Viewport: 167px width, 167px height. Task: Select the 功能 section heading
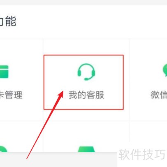[x=8, y=21]
